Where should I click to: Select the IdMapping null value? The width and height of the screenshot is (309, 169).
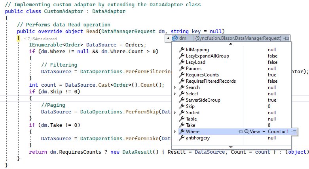click(272, 50)
